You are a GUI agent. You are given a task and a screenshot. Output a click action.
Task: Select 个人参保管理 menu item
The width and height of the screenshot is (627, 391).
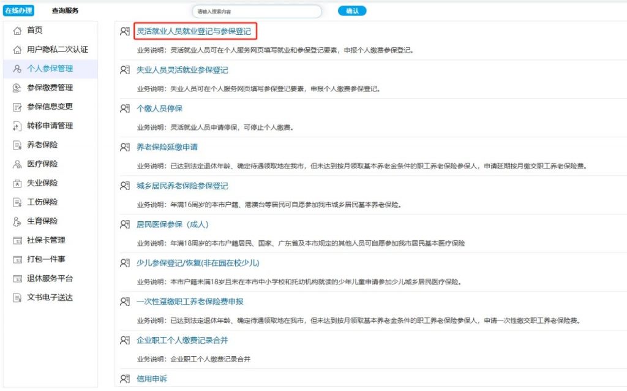(50, 69)
